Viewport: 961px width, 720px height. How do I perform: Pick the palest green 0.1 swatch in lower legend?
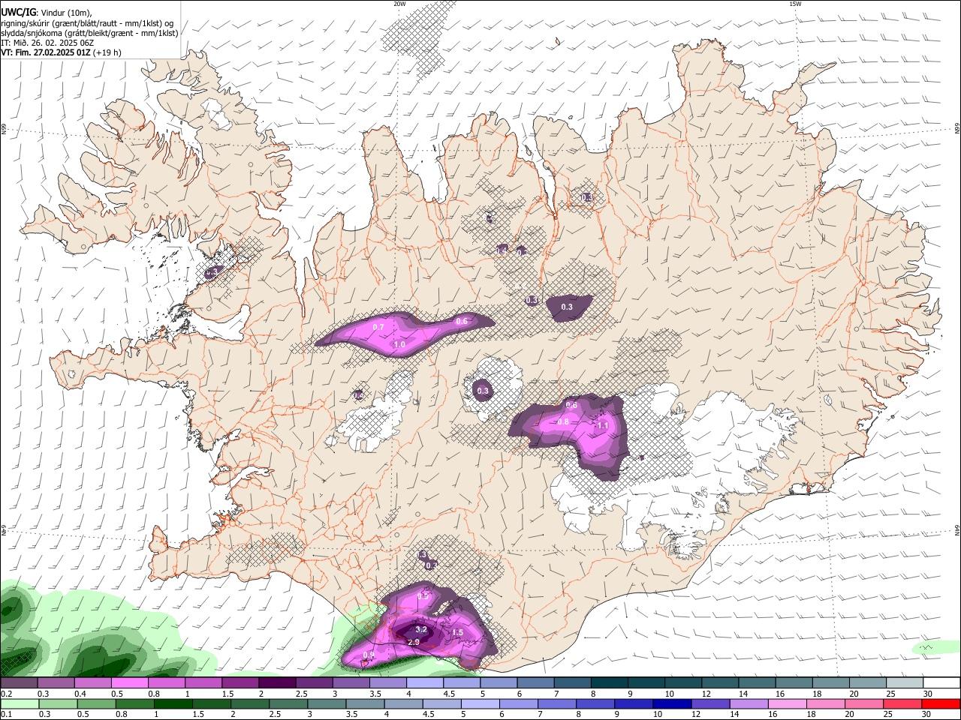point(19,704)
